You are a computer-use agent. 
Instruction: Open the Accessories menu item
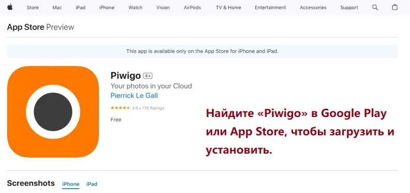(313, 8)
